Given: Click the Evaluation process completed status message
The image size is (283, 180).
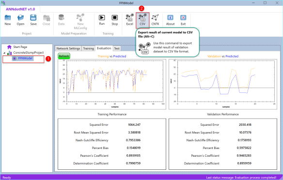Looking at the screenshot, I should (x=241, y=178).
